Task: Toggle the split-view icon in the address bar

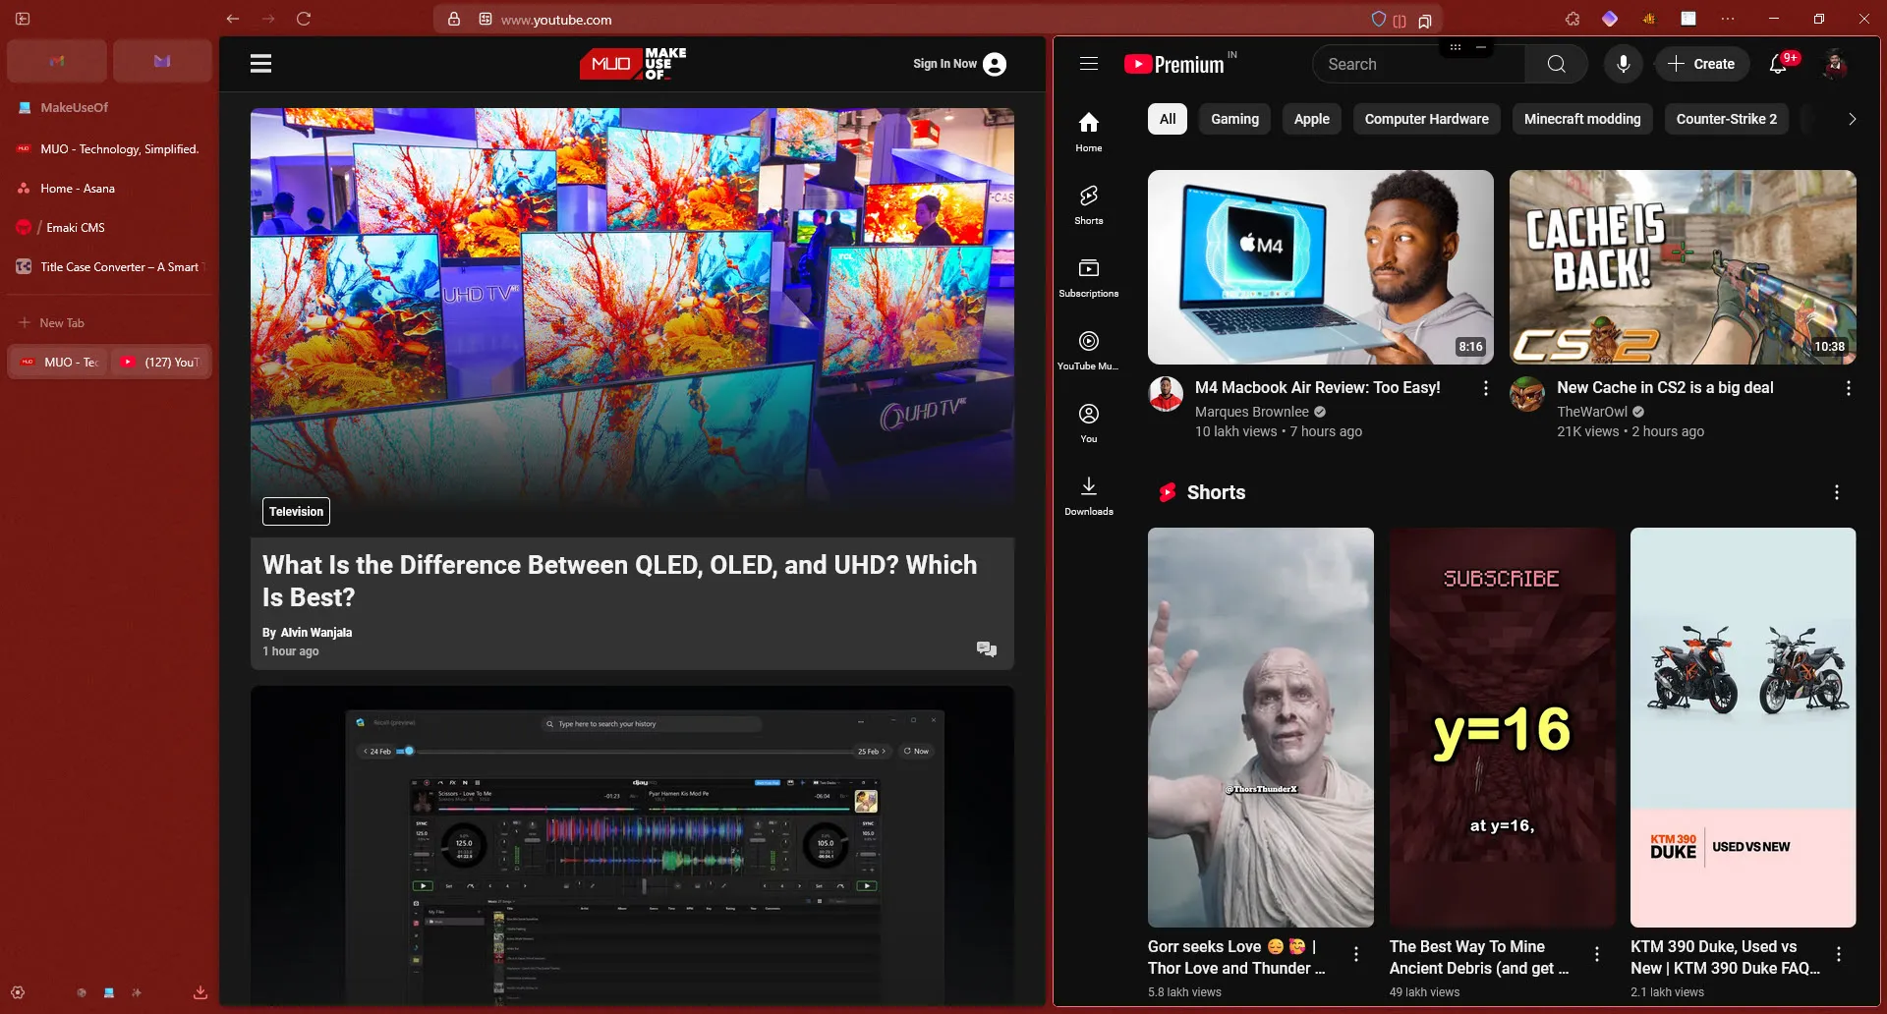Action: [1400, 21]
